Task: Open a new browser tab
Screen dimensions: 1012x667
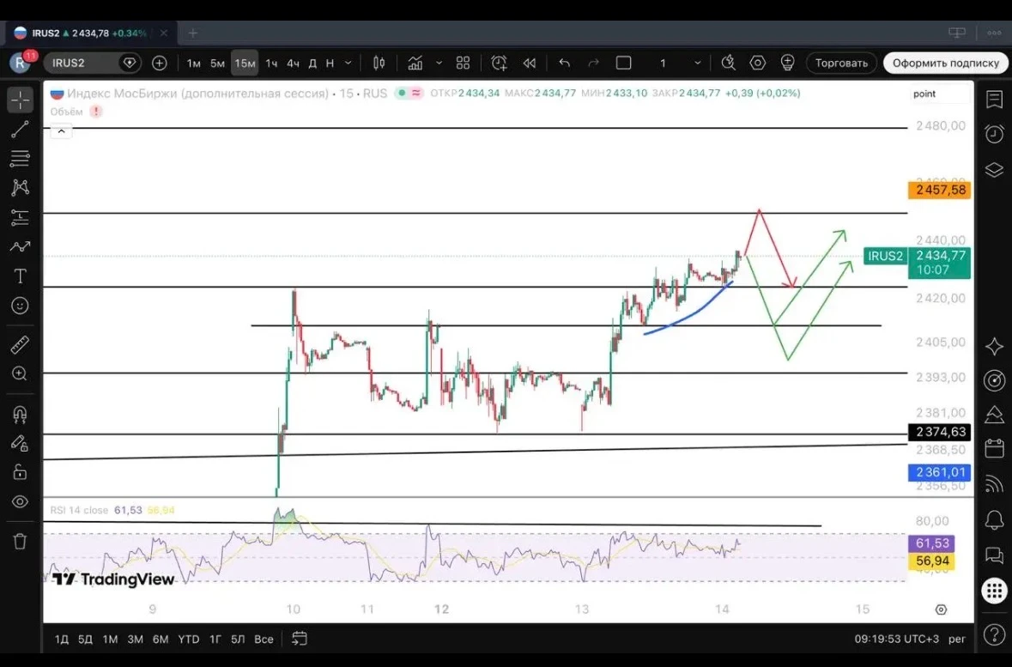Action: [x=192, y=33]
